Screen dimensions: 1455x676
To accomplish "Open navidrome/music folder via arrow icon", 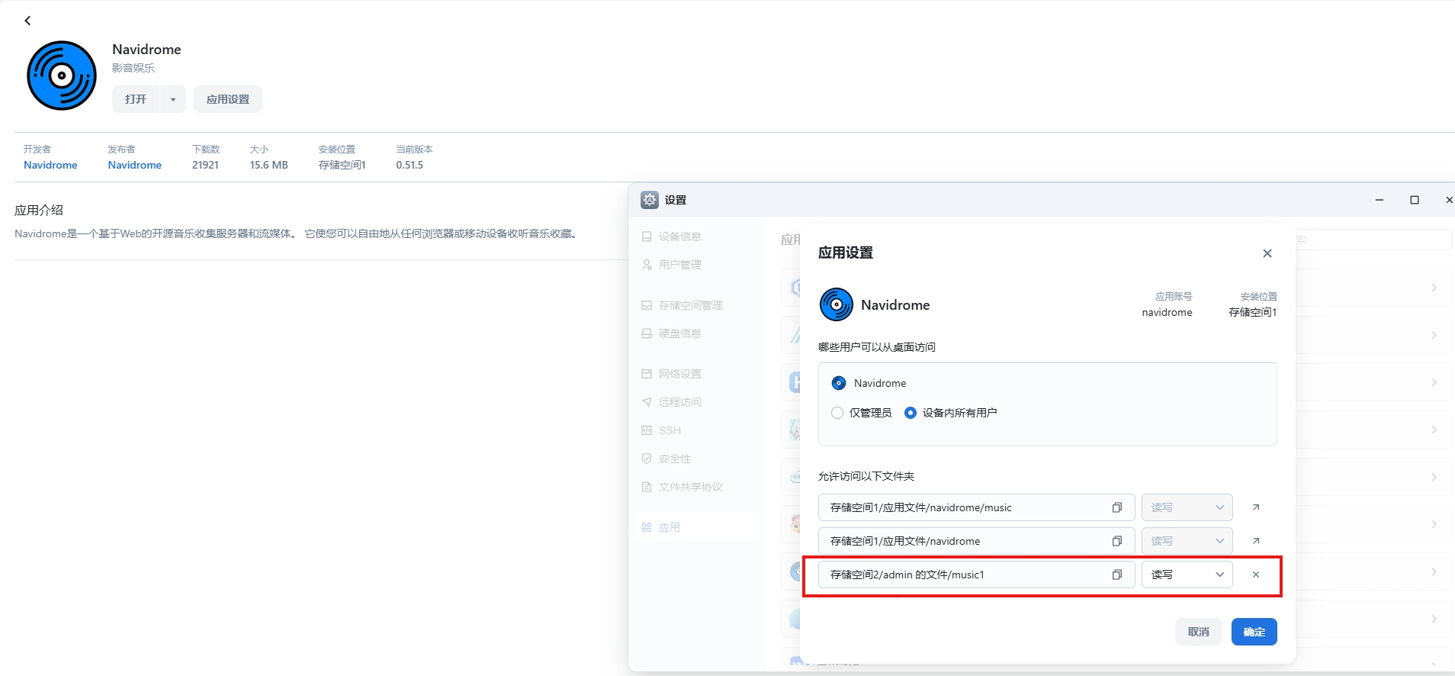I will [x=1256, y=507].
